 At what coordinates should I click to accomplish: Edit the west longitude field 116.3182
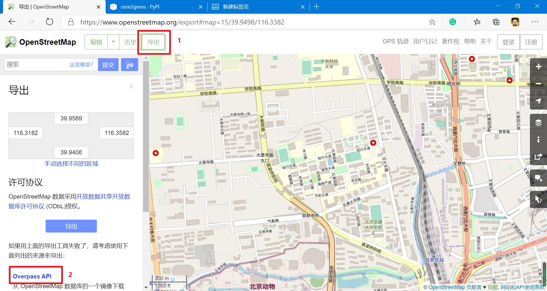tap(26, 133)
